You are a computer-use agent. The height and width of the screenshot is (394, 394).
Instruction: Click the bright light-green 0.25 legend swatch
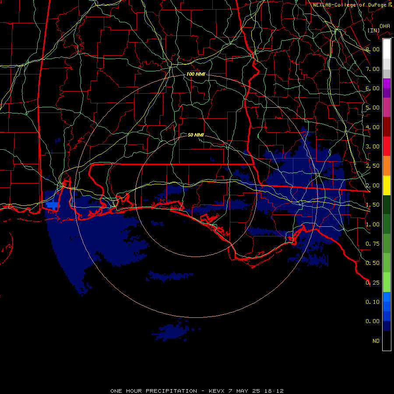(387, 282)
